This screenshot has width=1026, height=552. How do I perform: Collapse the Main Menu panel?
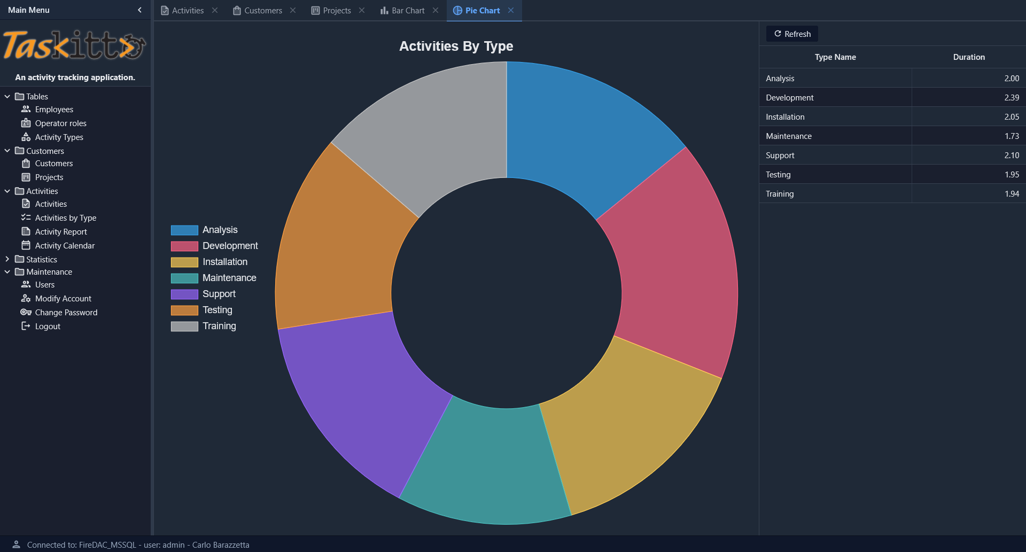139,10
